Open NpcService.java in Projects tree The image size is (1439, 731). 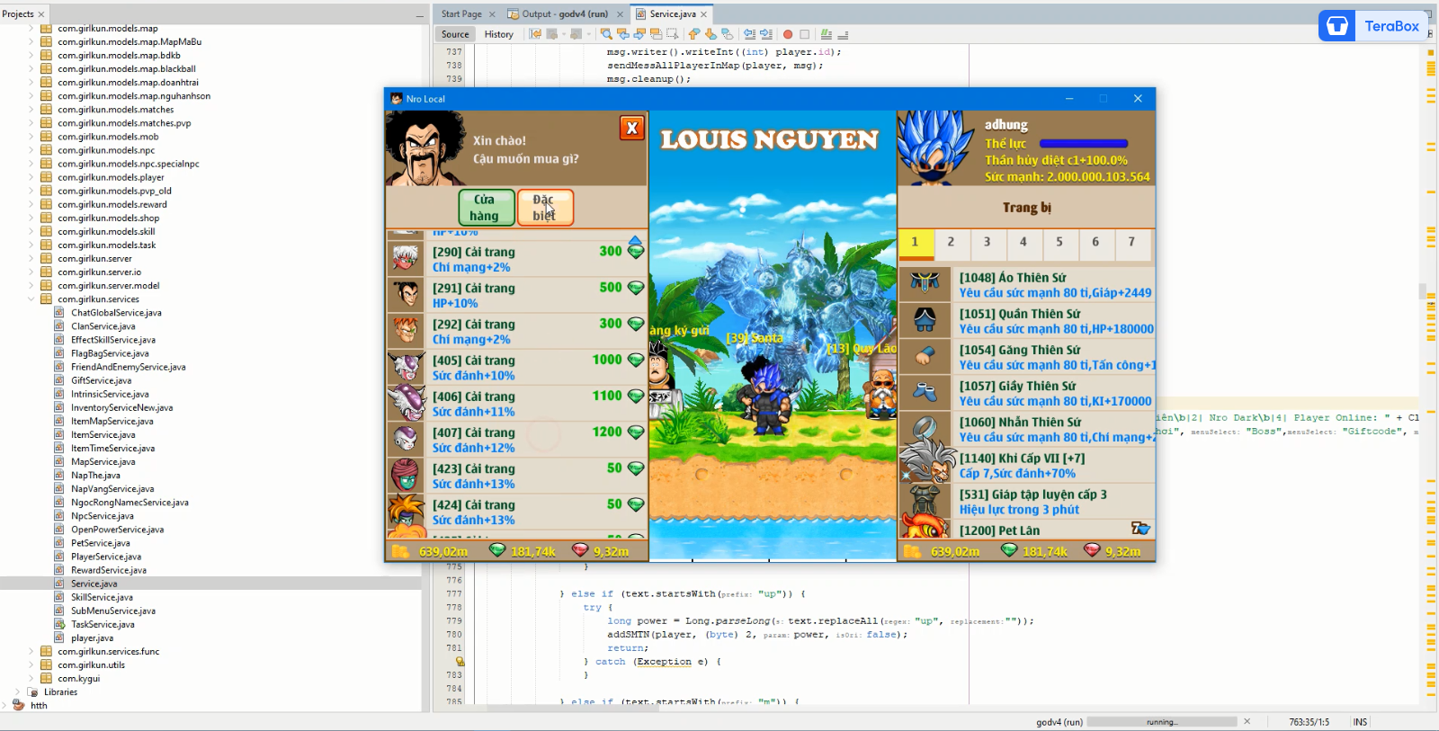pos(103,516)
